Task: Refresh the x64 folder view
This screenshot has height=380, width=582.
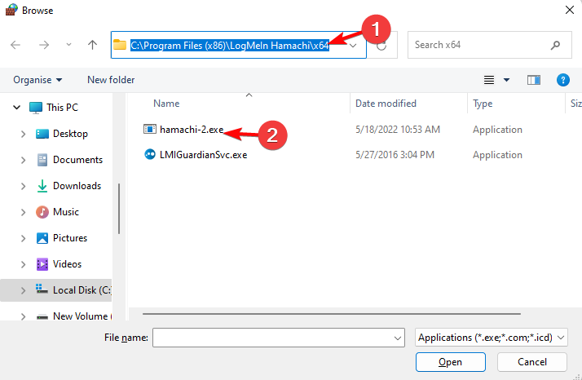Action: point(382,46)
